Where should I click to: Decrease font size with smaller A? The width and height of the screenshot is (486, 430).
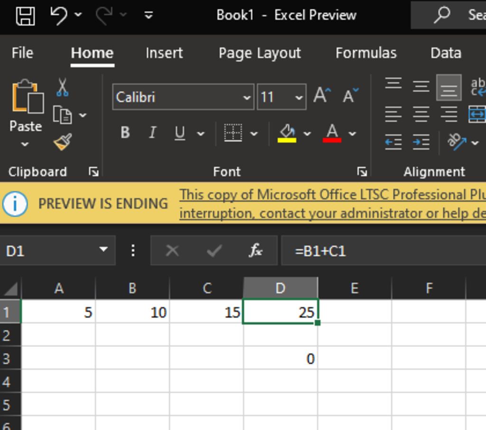coord(351,95)
